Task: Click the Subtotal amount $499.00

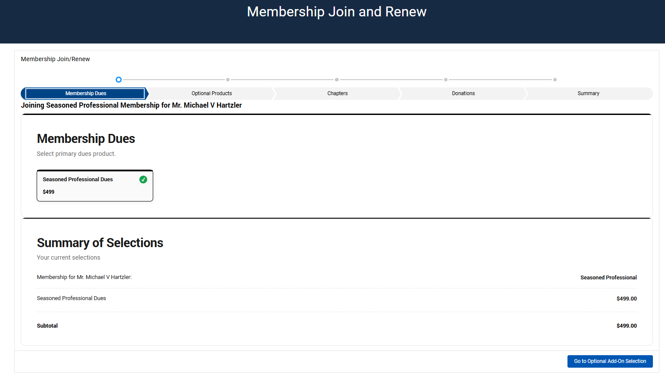Action: pos(626,326)
